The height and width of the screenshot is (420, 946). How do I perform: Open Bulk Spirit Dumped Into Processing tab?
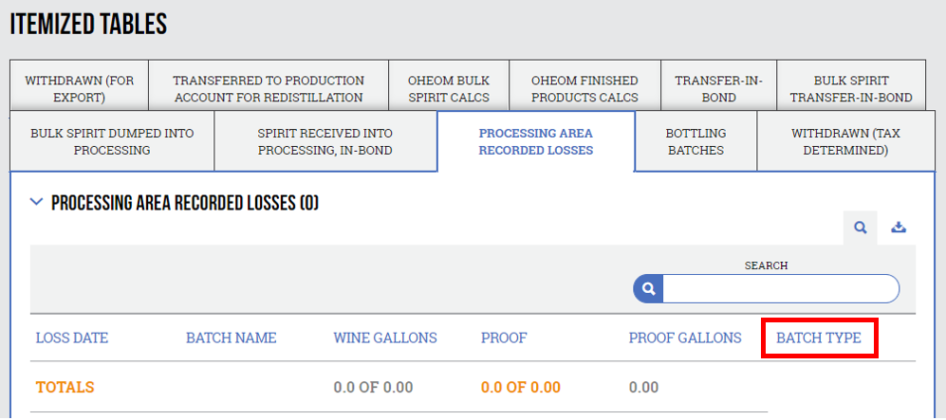pyautogui.click(x=112, y=141)
